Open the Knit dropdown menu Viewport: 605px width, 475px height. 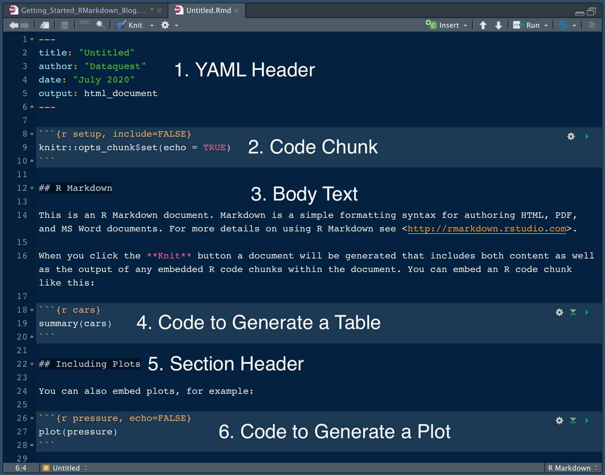tap(152, 25)
